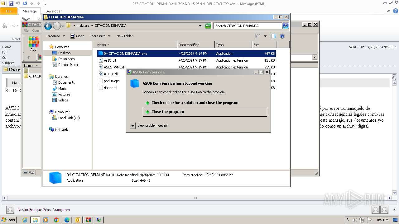The image size is (399, 224).
Task: Click the explorer forward arrow button
Action: coord(57,26)
